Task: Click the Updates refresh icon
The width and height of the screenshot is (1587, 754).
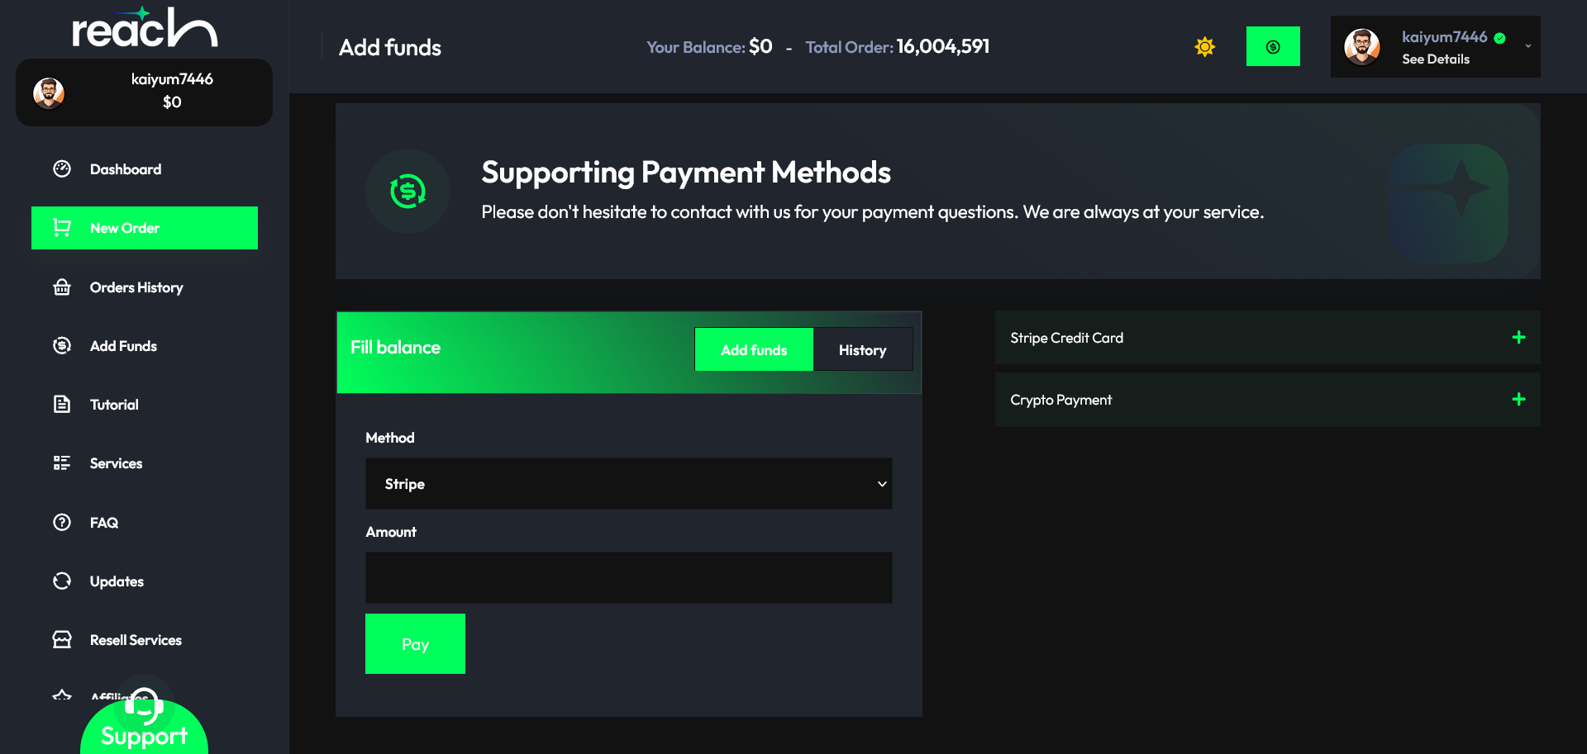Action: point(62,581)
